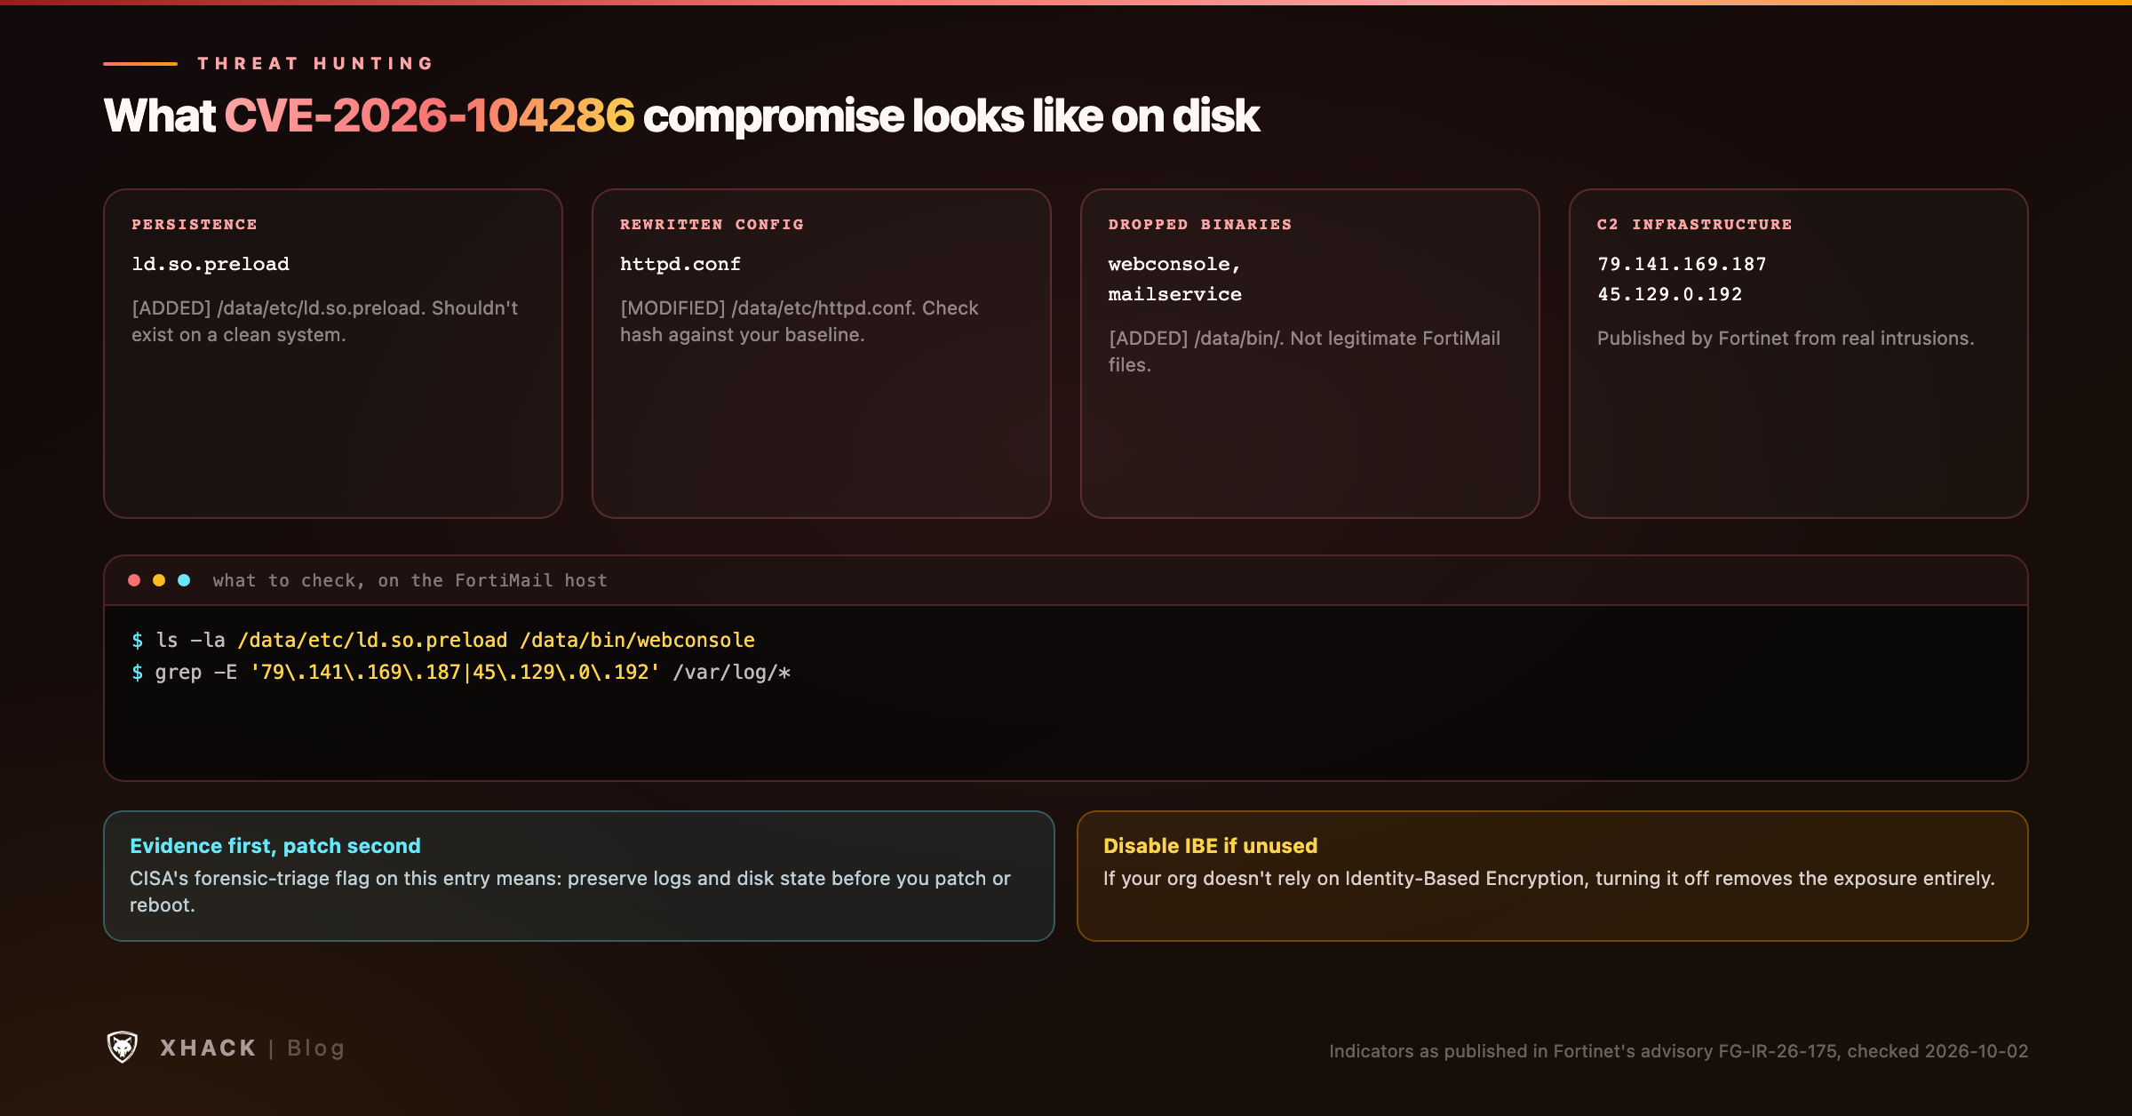Screen dimensions: 2132x1116
Task: Select the PERSISTENCE card heading
Action: (195, 225)
